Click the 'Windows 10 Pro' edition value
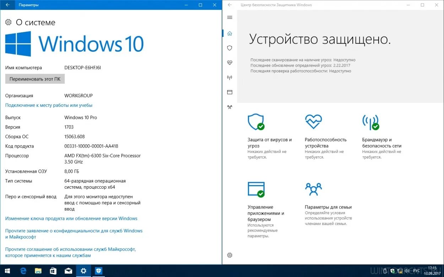This screenshot has height=277, width=444. point(81,117)
